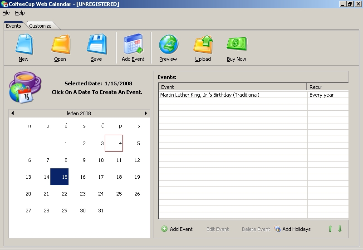363x250 pixels.
Task: Go to next month with right arrow
Action: tap(146, 113)
